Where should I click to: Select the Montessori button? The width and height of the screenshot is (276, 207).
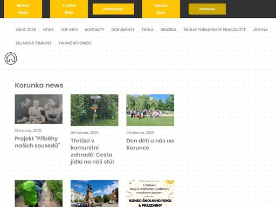pyautogui.click(x=113, y=9)
